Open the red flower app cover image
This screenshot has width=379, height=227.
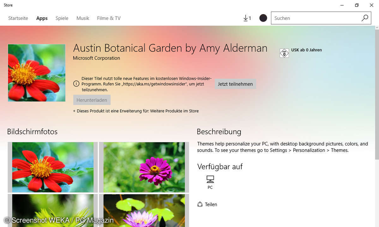point(37,73)
